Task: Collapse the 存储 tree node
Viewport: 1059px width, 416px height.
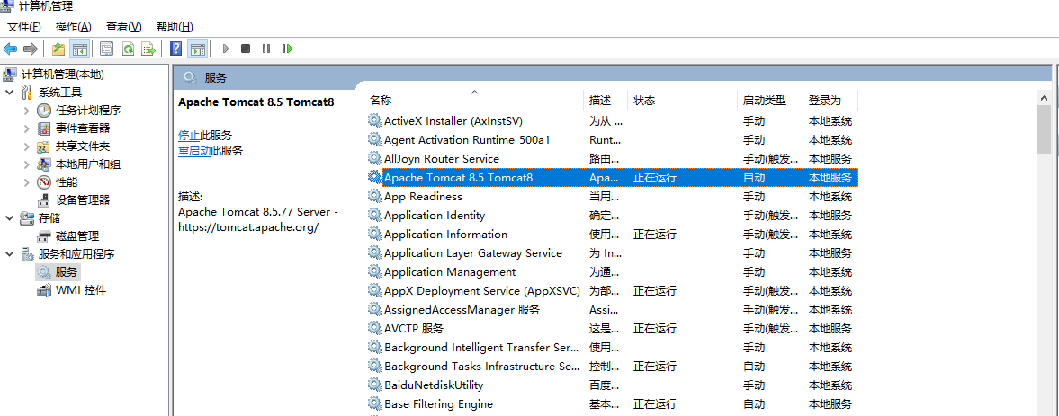Action: [10, 217]
